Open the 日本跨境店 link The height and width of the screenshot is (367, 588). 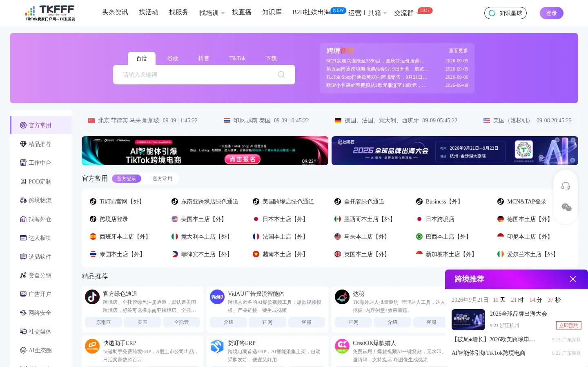435,219
